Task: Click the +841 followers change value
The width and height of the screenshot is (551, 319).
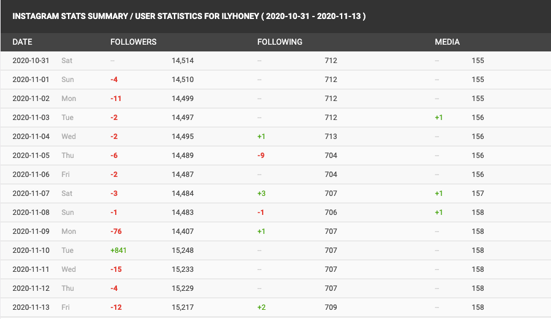Action: tap(118, 250)
